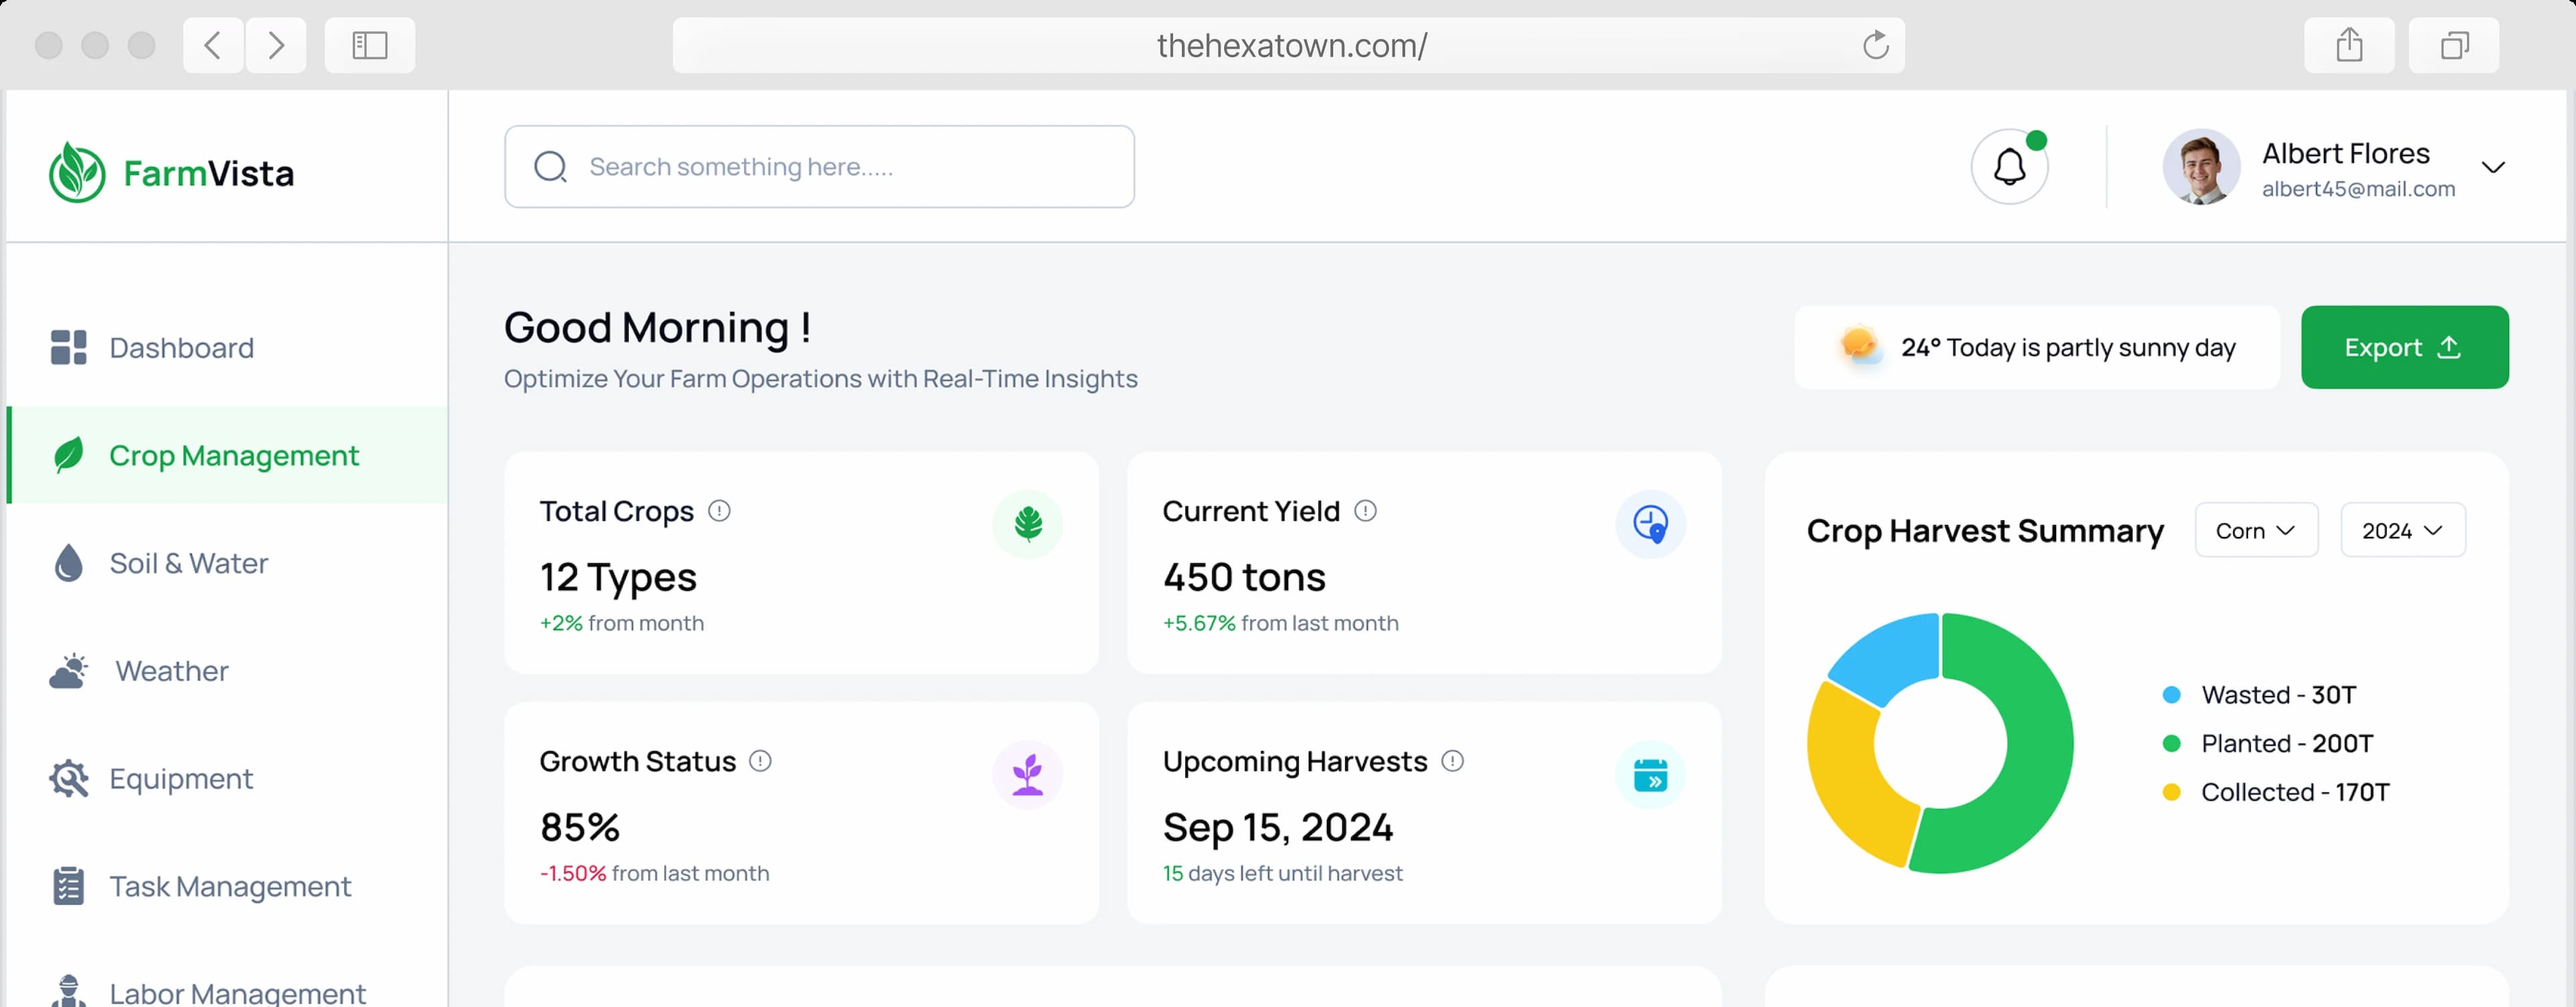Go back with the browser arrow
Image resolution: width=2576 pixels, height=1007 pixels.
213,45
